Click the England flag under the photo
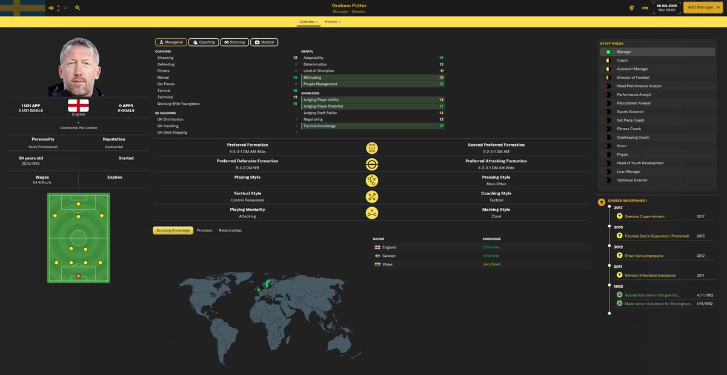Viewport: 727px width, 375px height. (x=78, y=105)
